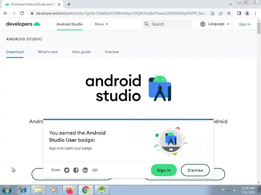Bookmark this page with the star icon
The width and height of the screenshot is (261, 195).
[x=229, y=13]
